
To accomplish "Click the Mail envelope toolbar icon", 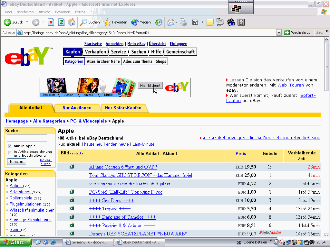I will 171,22.
